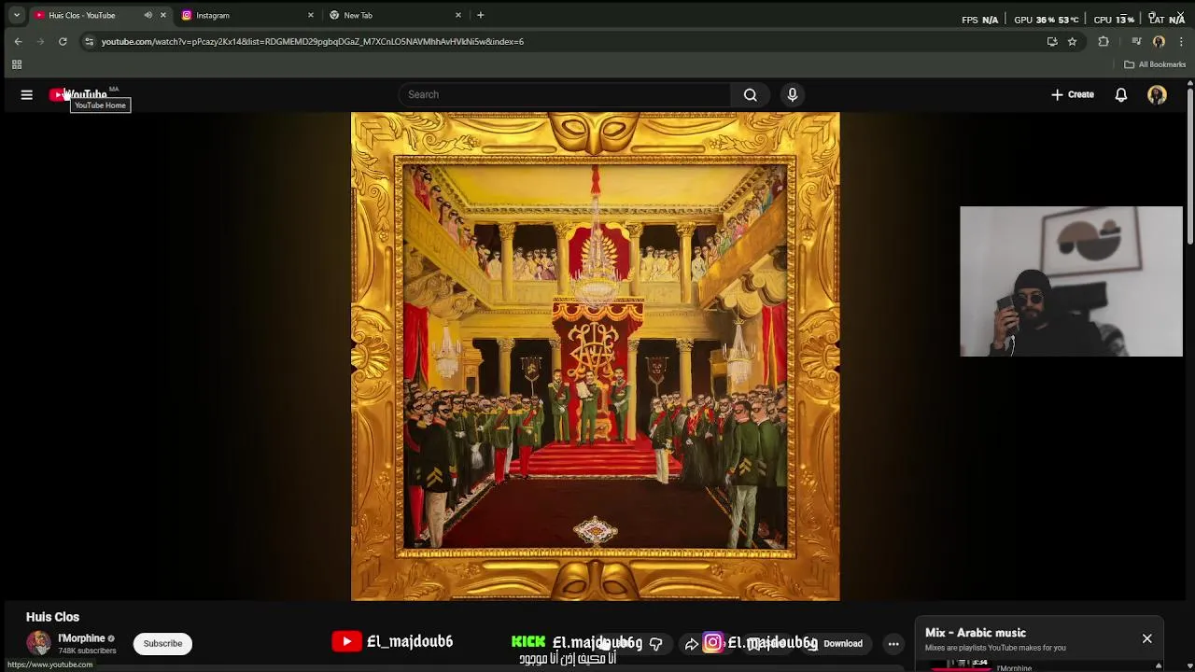
Task: Download the Huis Clos video
Action: (x=836, y=643)
